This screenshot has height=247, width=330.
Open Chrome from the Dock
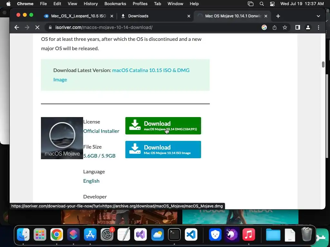pyautogui.click(x=57, y=234)
